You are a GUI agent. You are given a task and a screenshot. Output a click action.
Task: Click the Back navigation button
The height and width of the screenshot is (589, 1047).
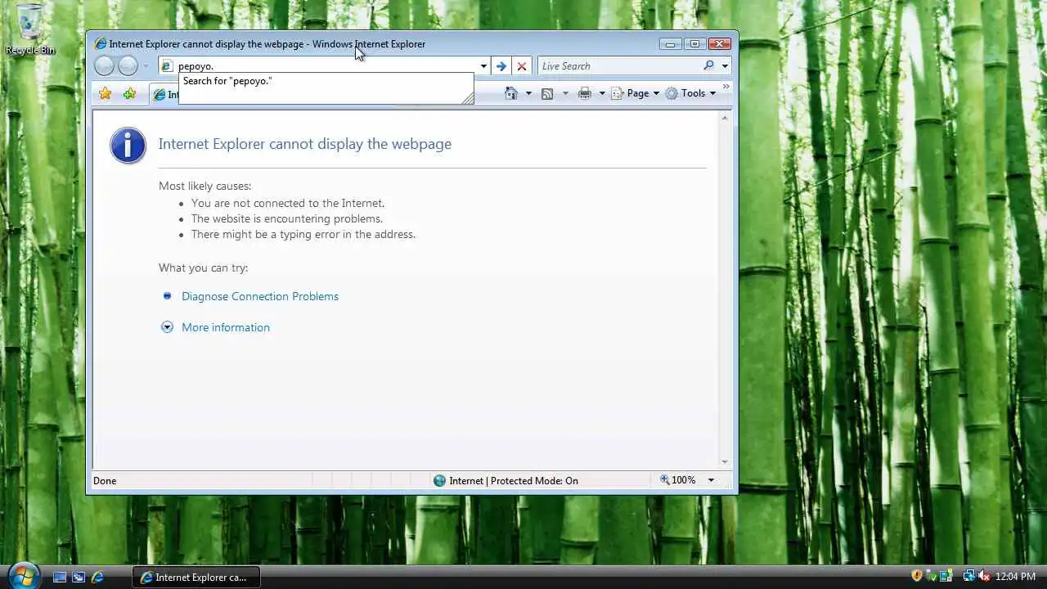(104, 66)
